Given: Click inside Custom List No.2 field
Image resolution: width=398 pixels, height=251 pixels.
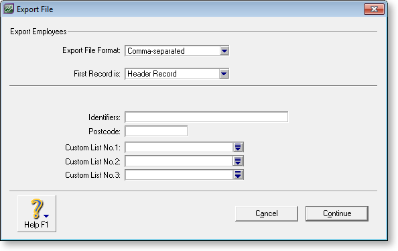Looking at the screenshot, I should pyautogui.click(x=179, y=161).
